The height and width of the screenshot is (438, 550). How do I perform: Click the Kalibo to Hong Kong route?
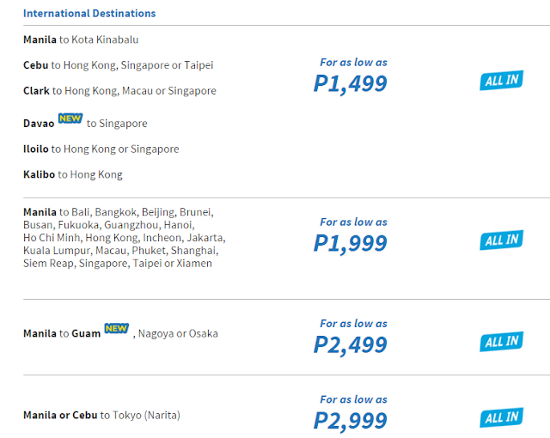[73, 174]
